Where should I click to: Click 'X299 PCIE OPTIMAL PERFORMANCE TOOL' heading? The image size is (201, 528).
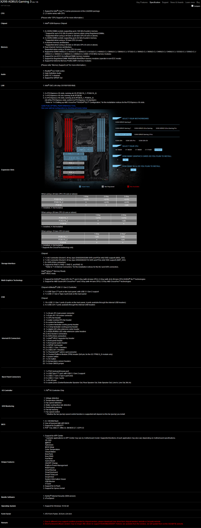58,106
